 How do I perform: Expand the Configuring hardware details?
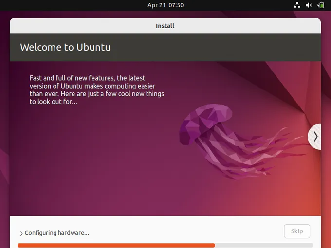click(x=21, y=233)
